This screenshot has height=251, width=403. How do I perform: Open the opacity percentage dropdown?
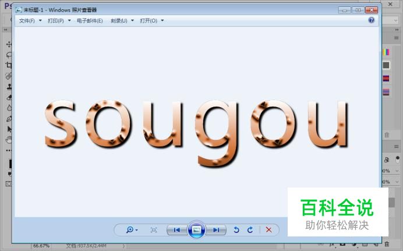(397, 171)
